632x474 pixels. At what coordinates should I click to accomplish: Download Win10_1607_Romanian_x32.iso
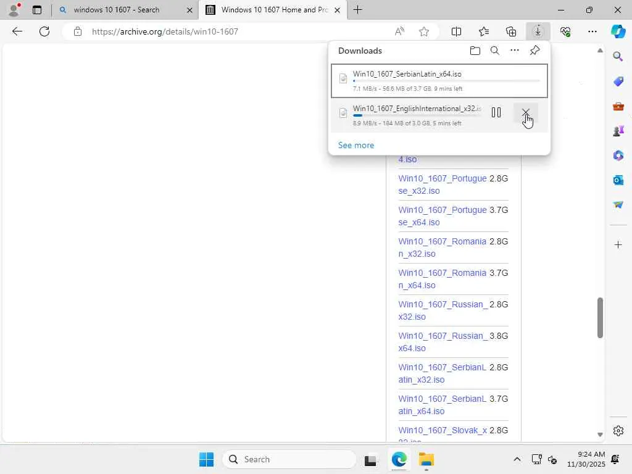pos(442,247)
